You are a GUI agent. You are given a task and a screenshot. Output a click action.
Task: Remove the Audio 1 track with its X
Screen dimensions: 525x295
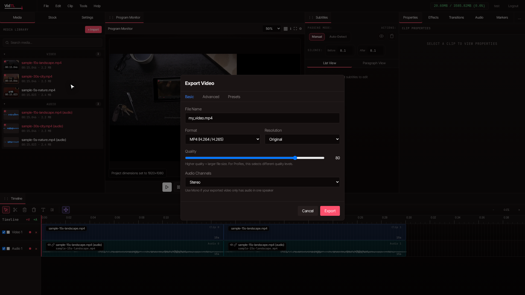[36, 249]
